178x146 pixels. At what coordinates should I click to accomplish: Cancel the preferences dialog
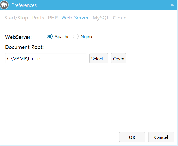161,137
